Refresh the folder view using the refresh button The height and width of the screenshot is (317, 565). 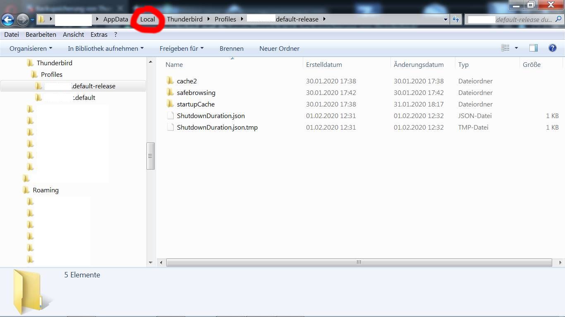pyautogui.click(x=456, y=19)
